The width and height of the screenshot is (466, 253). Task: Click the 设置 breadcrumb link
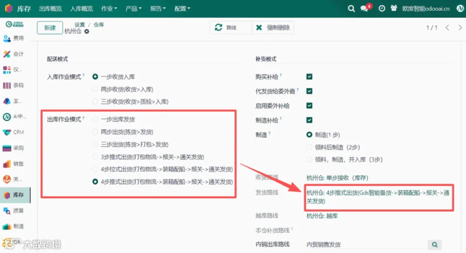(80, 25)
